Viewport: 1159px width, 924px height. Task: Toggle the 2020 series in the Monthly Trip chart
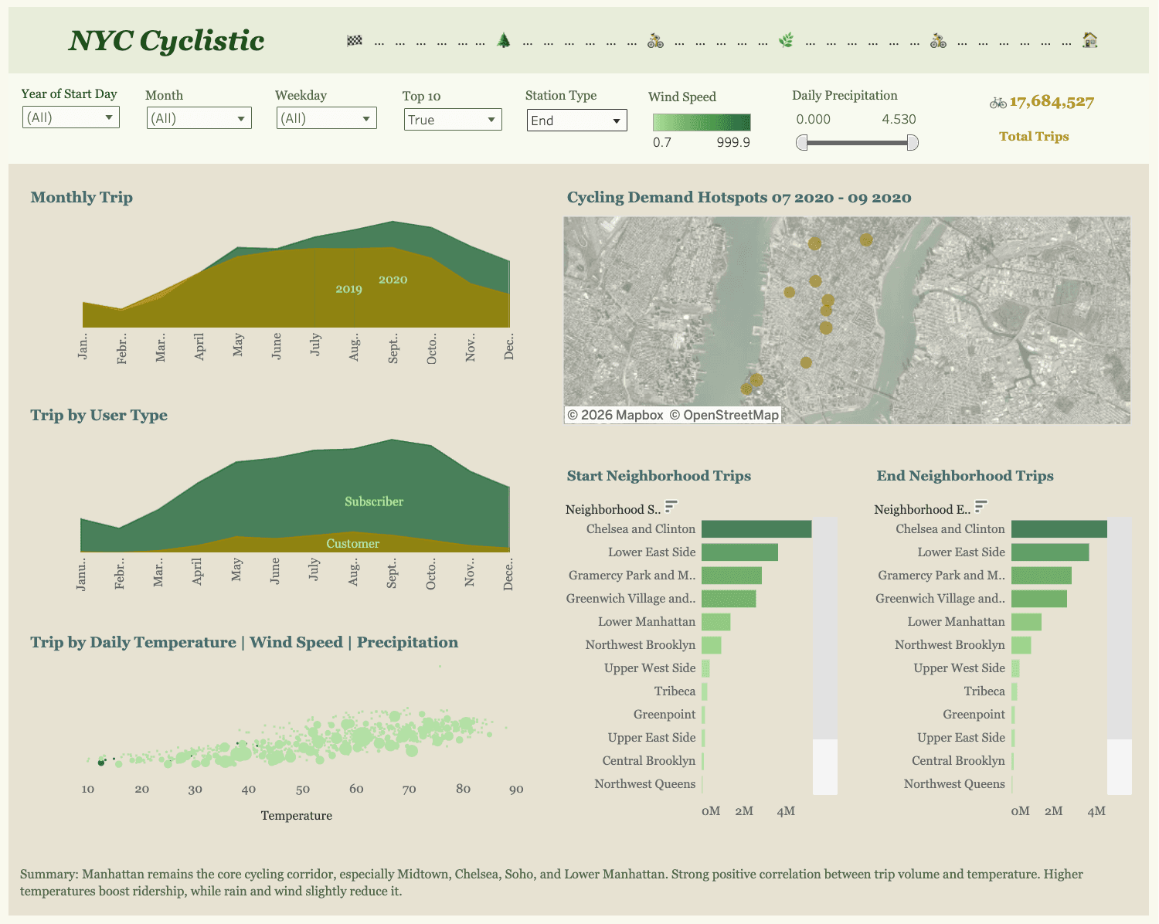[x=393, y=280]
